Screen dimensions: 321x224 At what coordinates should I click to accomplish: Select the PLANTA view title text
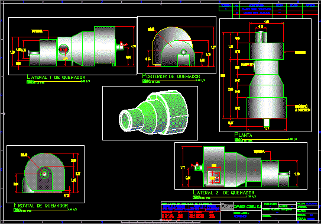pos(243,135)
